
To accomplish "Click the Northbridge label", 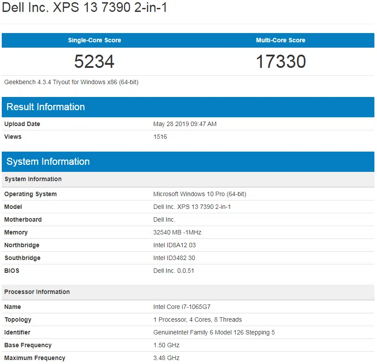I will [x=22, y=245].
